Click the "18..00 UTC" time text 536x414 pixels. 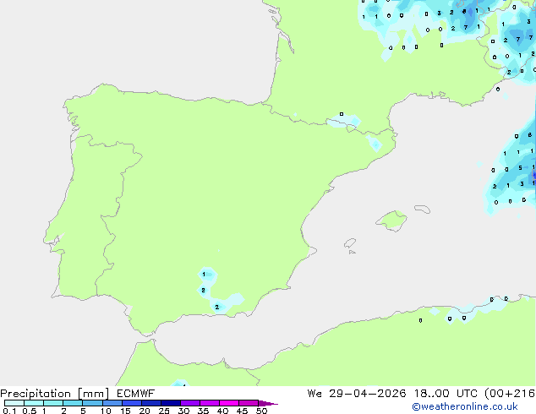click(x=446, y=394)
